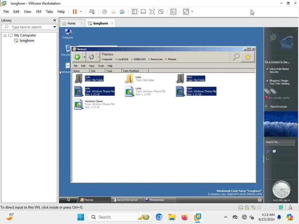The height and width of the screenshot is (224, 299).
Task: Select the Luna file folder icon
Action: coord(129,78)
